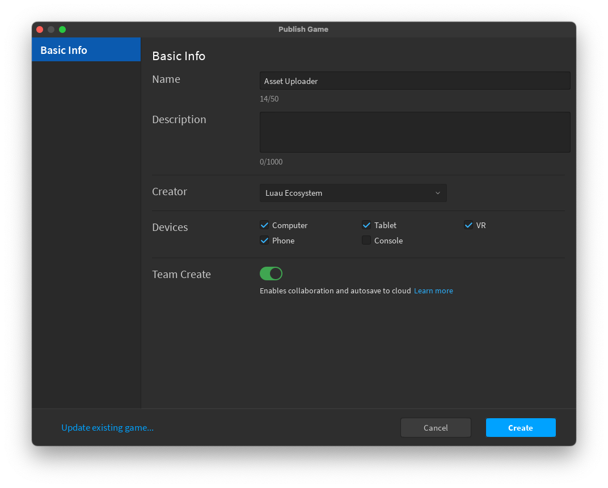
Task: Click the Basic Info heading
Action: [x=178, y=56]
